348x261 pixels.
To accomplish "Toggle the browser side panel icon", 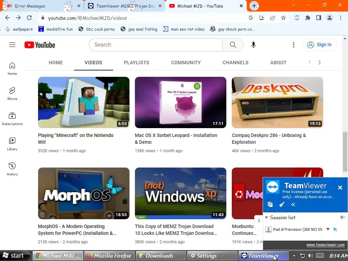I will [319, 18].
